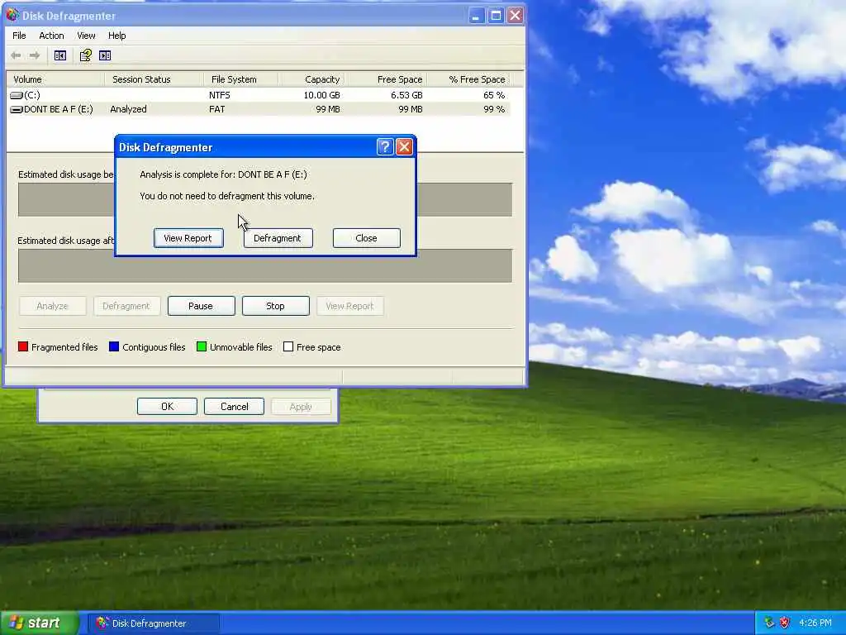846x635 pixels.
Task: Click the question mark help button in the dialog
Action: [x=385, y=147]
